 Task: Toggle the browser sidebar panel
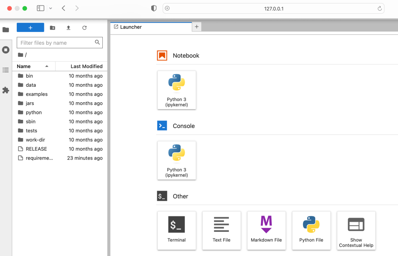point(40,8)
